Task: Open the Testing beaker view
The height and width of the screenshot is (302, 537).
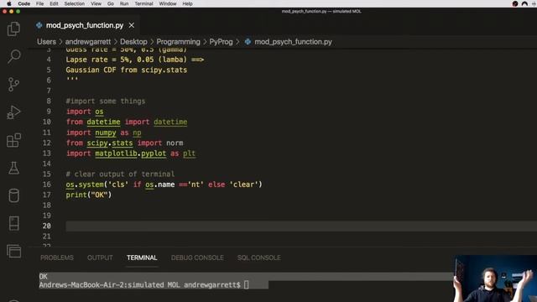Action: coord(13,168)
